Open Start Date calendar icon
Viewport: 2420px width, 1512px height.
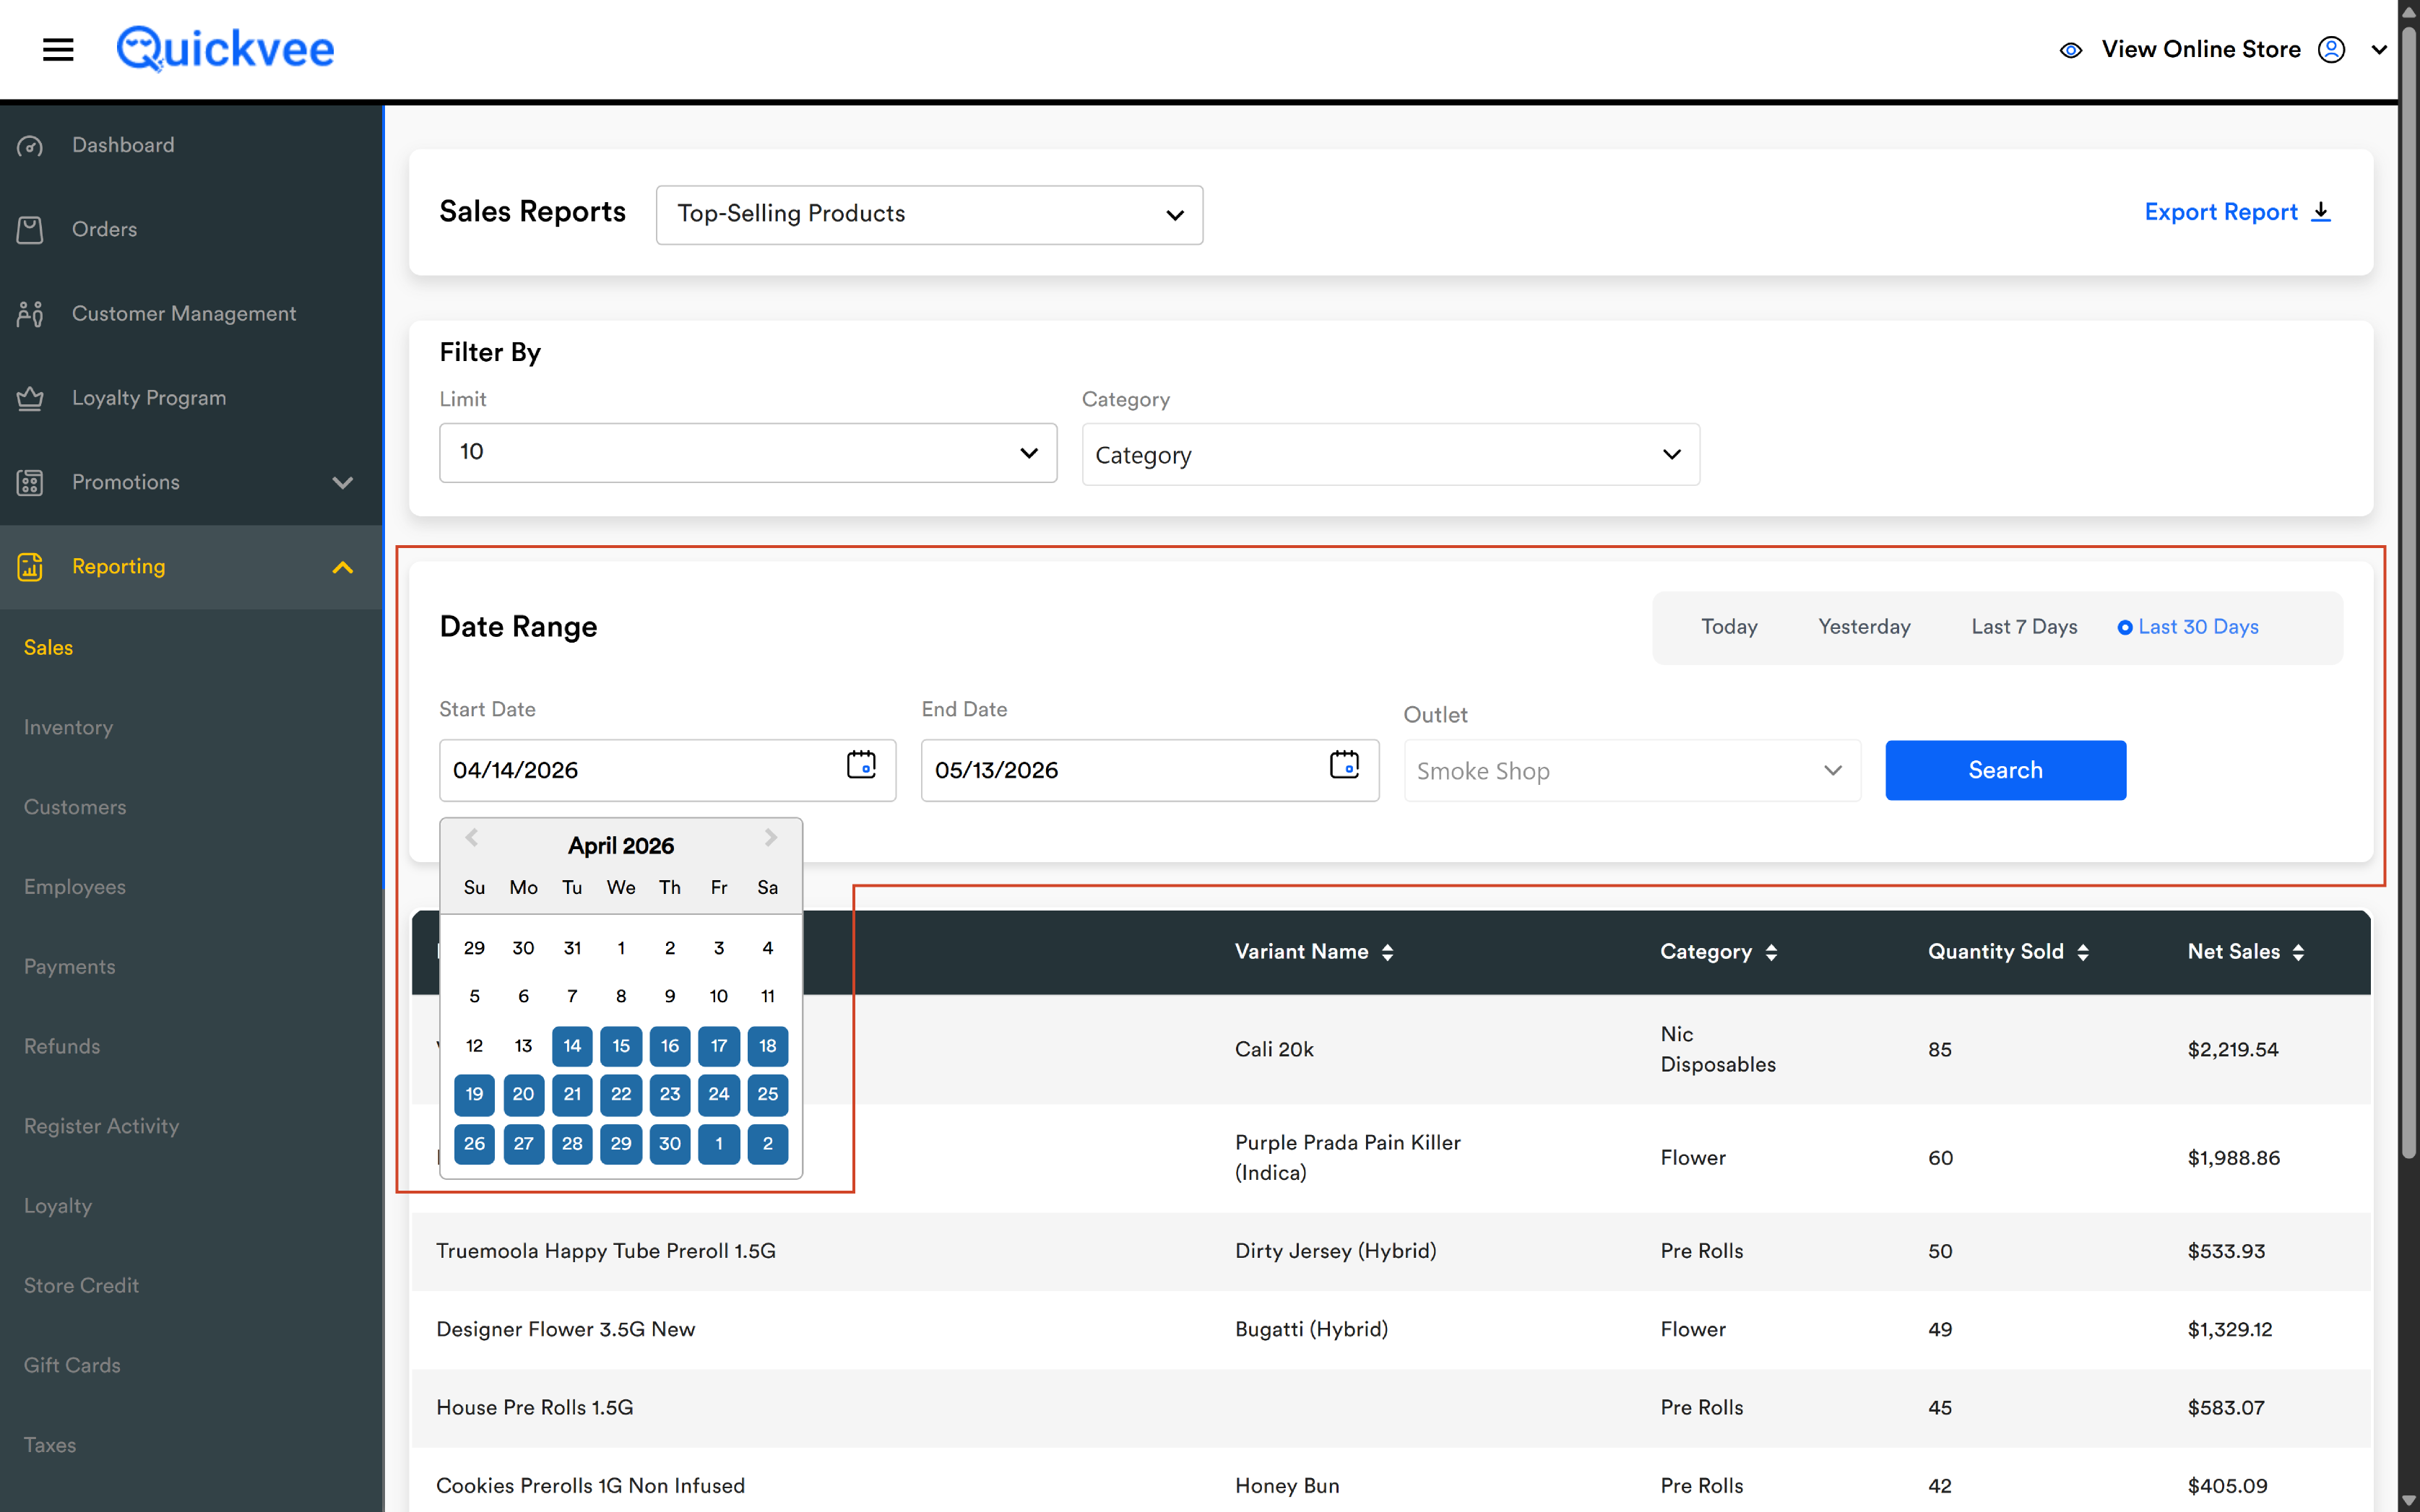point(861,765)
